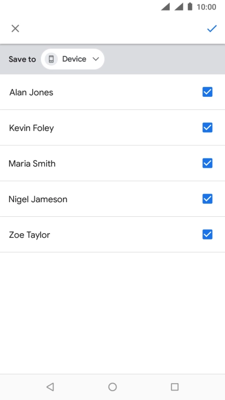Tap the blue confirm checkmark icon
The width and height of the screenshot is (225, 400).
pyautogui.click(x=212, y=28)
